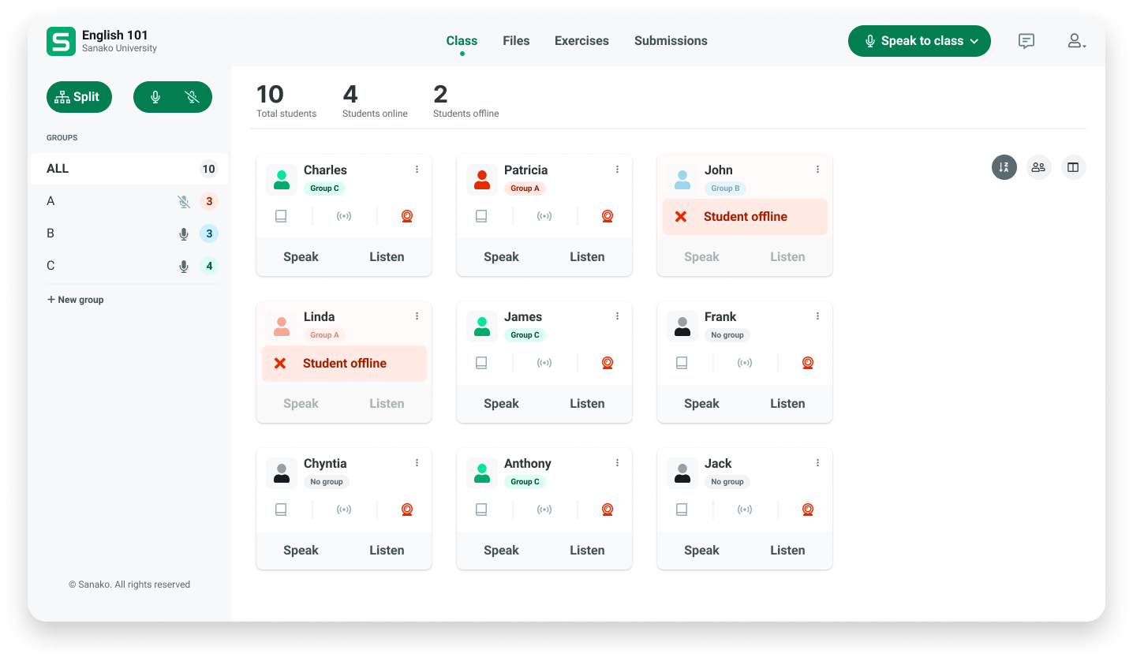Click James's webcam icon
This screenshot has width=1133, height=661.
(608, 363)
